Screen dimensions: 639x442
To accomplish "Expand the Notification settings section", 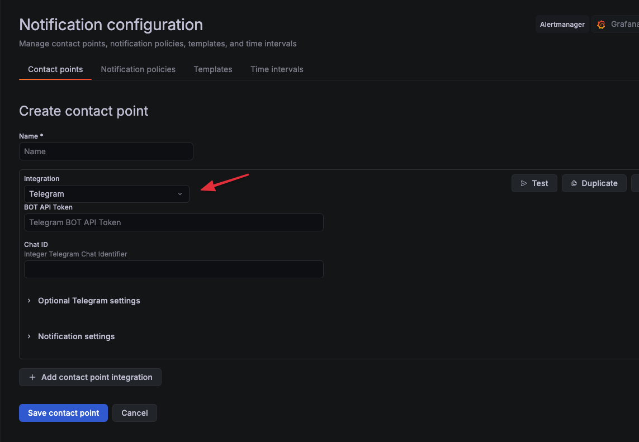I will [76, 336].
